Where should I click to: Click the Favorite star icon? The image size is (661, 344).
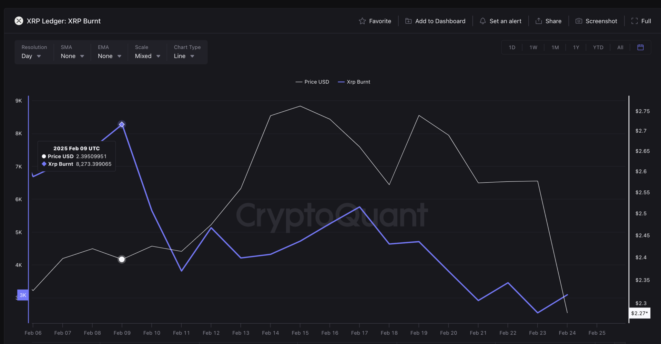coord(362,21)
